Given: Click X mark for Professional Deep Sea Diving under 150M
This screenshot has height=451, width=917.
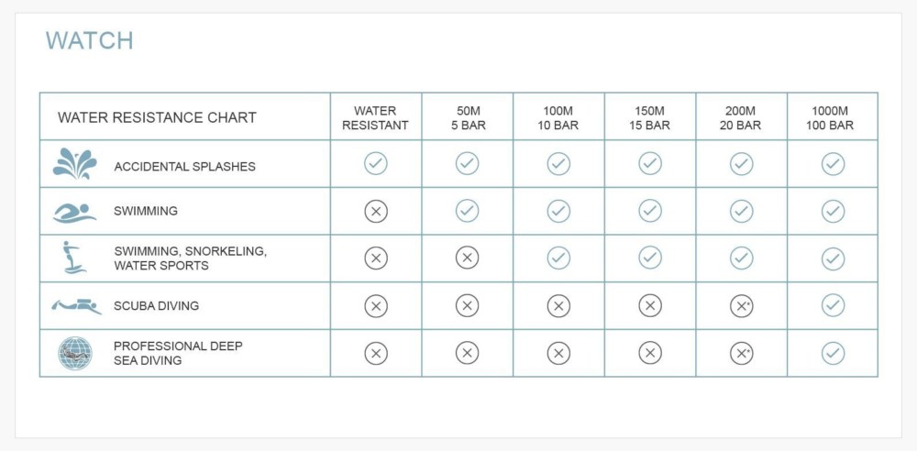Looking at the screenshot, I should [x=650, y=353].
